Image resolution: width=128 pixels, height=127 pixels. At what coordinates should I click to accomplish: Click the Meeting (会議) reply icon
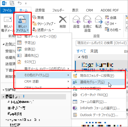point(107,18)
